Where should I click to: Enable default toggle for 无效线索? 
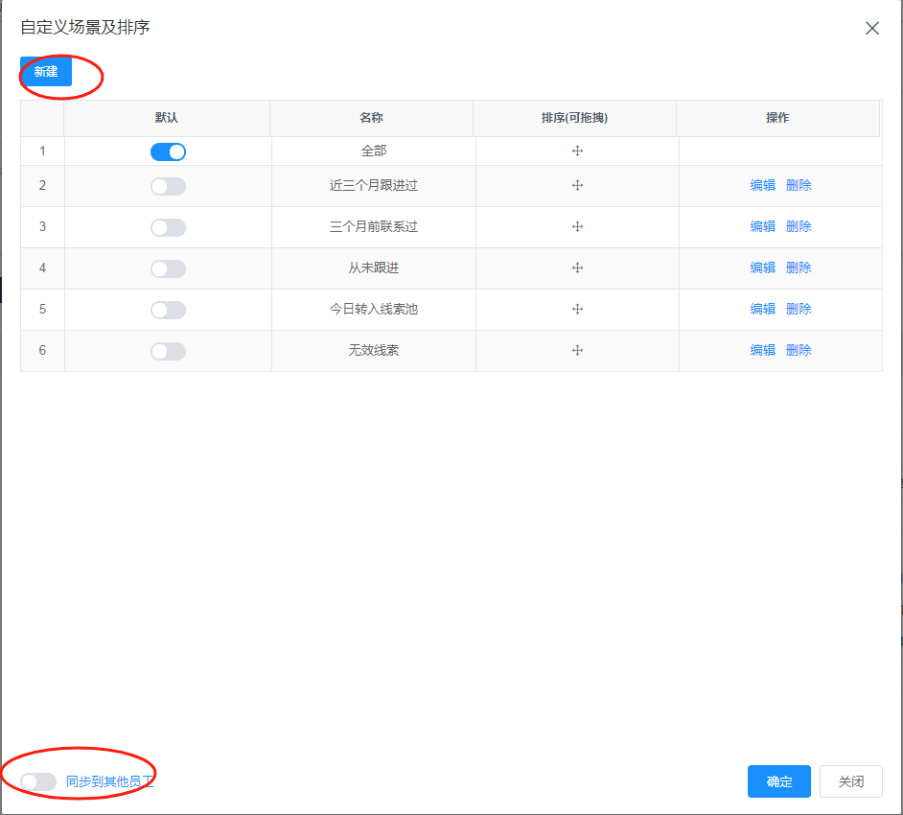[x=168, y=351]
